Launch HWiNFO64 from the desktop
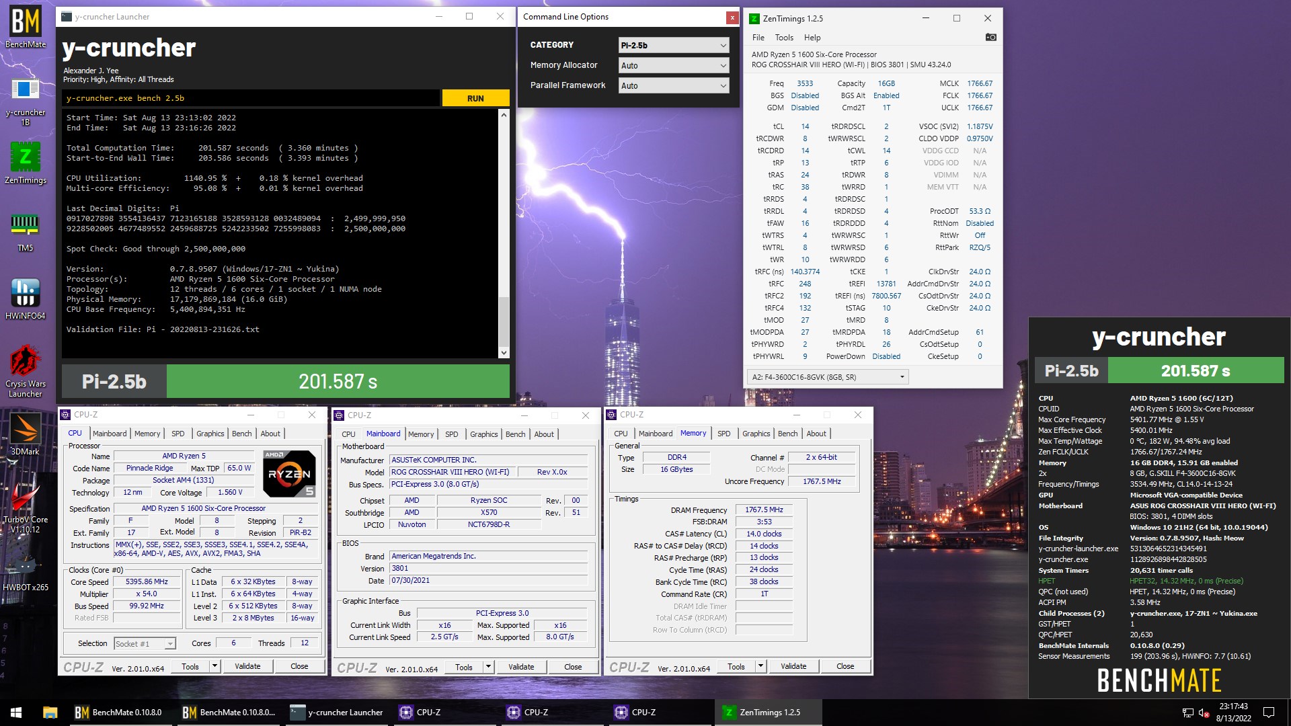1291x726 pixels. click(x=26, y=299)
